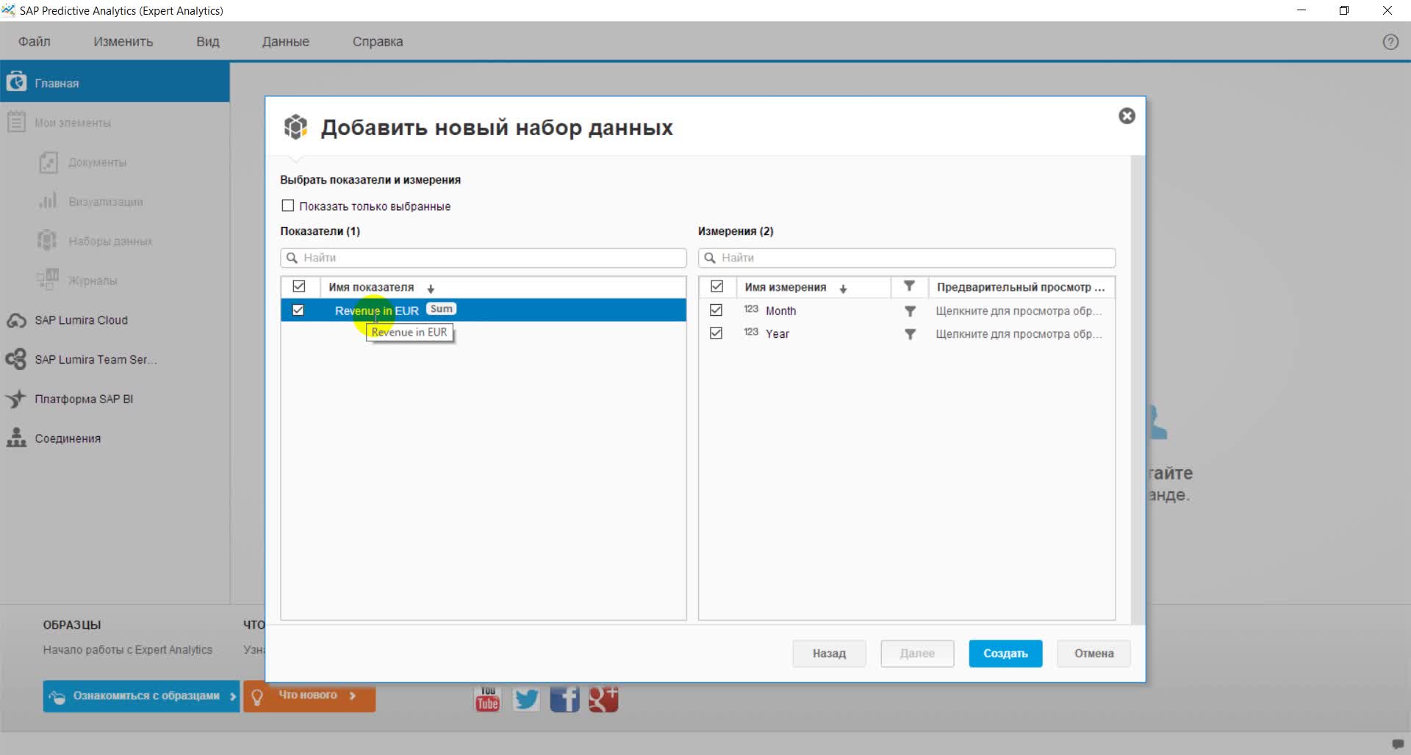Click the 'Revenue in EUR' row text
Image resolution: width=1411 pixels, height=755 pixels.
[x=377, y=311]
